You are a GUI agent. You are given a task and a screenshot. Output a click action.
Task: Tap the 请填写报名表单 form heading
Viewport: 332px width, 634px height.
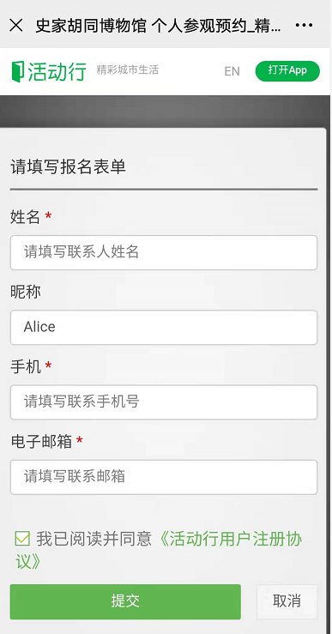(68, 167)
